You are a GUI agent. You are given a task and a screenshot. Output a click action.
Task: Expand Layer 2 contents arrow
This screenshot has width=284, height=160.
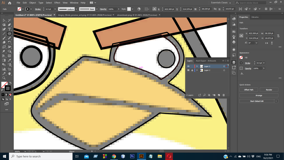(x=197, y=66)
